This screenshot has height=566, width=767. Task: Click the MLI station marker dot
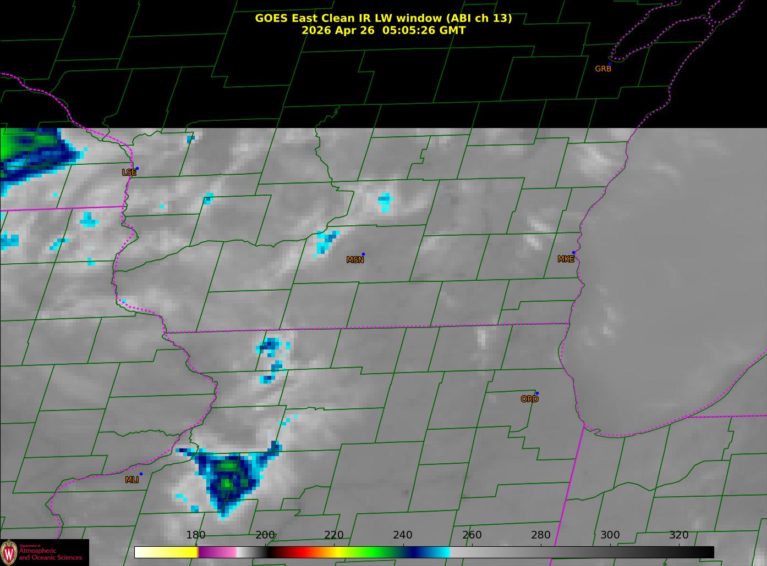click(x=141, y=474)
